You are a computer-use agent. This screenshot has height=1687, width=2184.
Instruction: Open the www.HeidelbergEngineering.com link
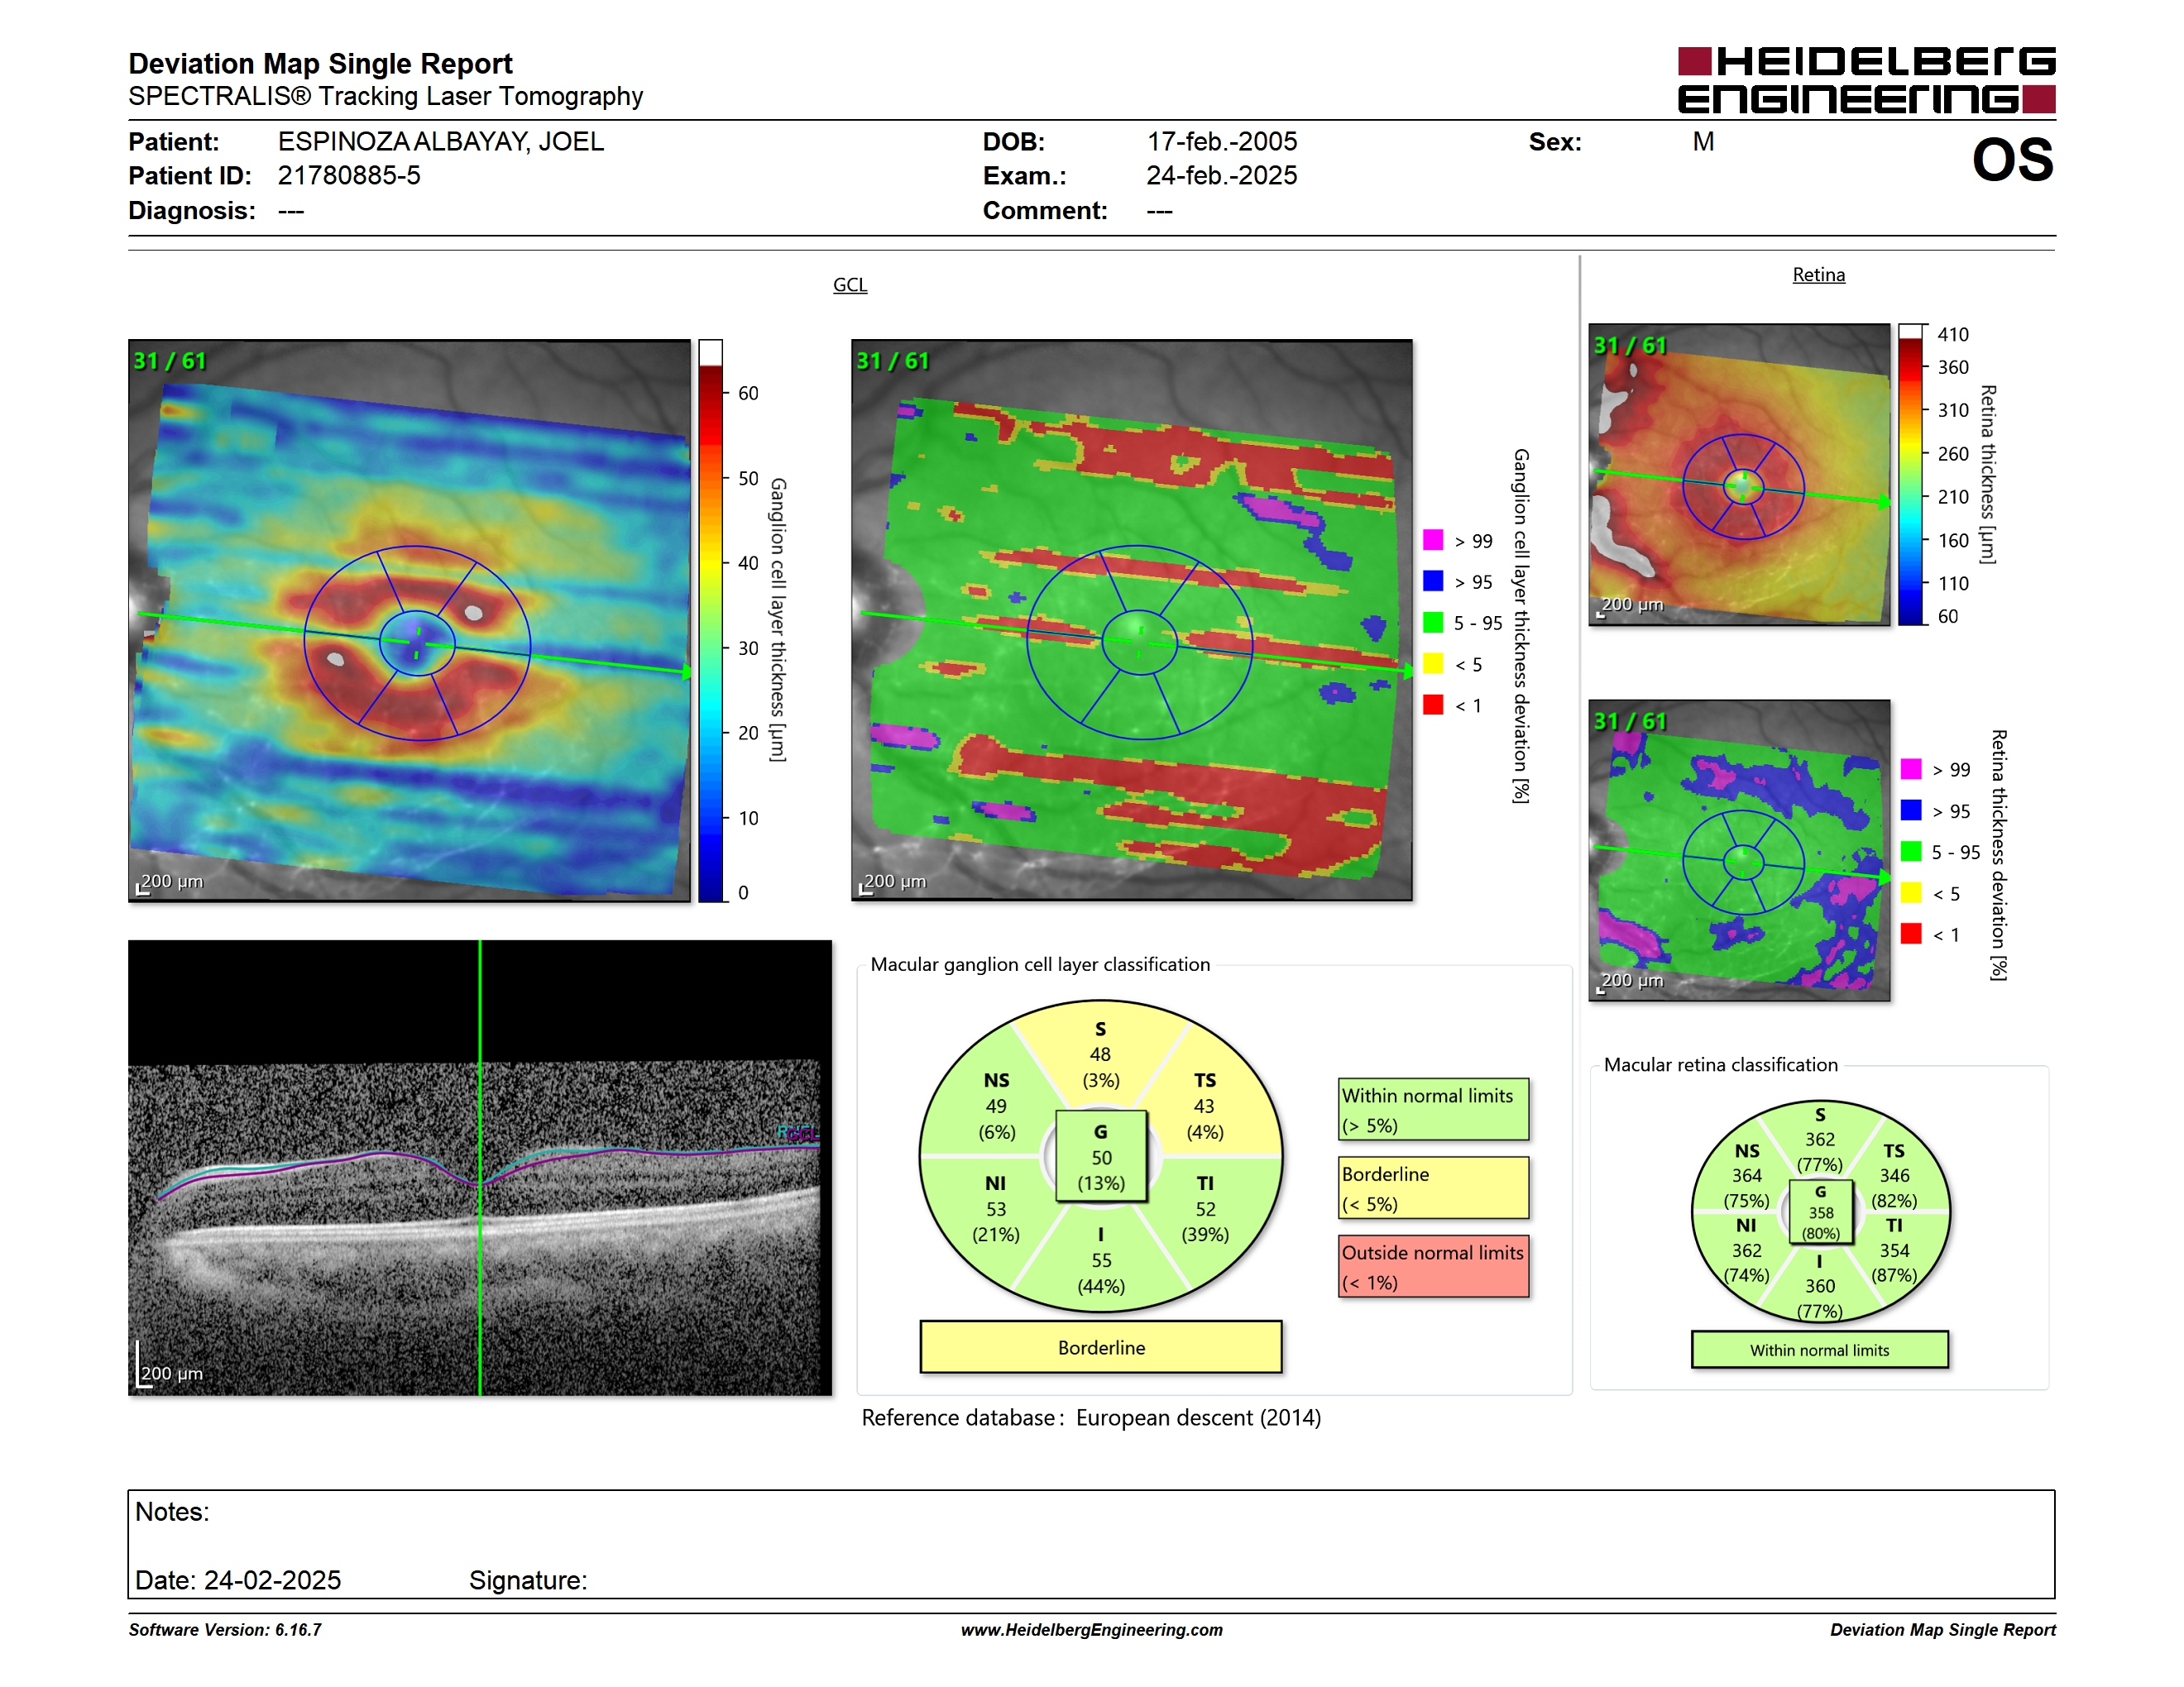pyautogui.click(x=1091, y=1630)
